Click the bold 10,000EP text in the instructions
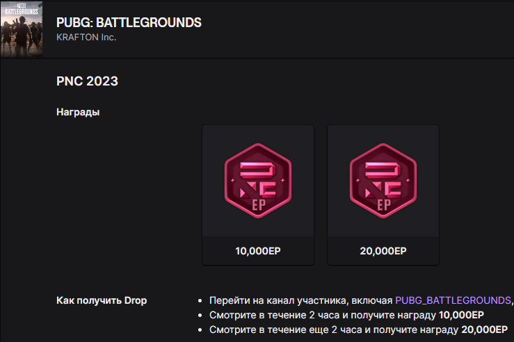514x342 pixels. click(x=461, y=315)
